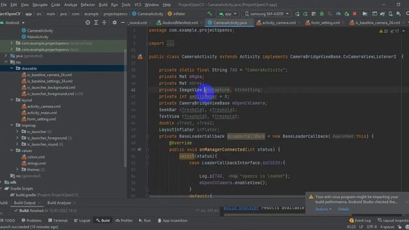
Task: Open project panel gear settings
Action: pyautogui.click(x=114, y=23)
